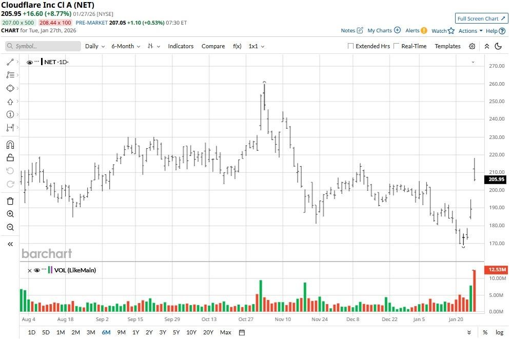
Task: Open Alerts exclamation icon
Action: [424, 31]
